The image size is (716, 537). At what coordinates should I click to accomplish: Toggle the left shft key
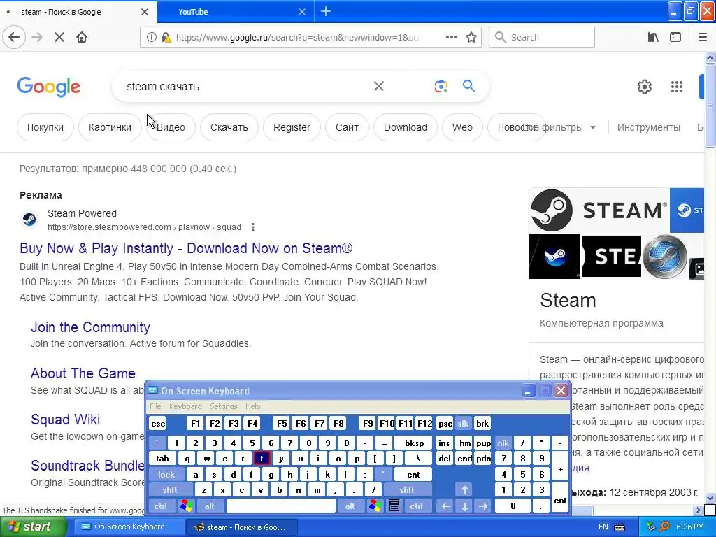tap(169, 490)
